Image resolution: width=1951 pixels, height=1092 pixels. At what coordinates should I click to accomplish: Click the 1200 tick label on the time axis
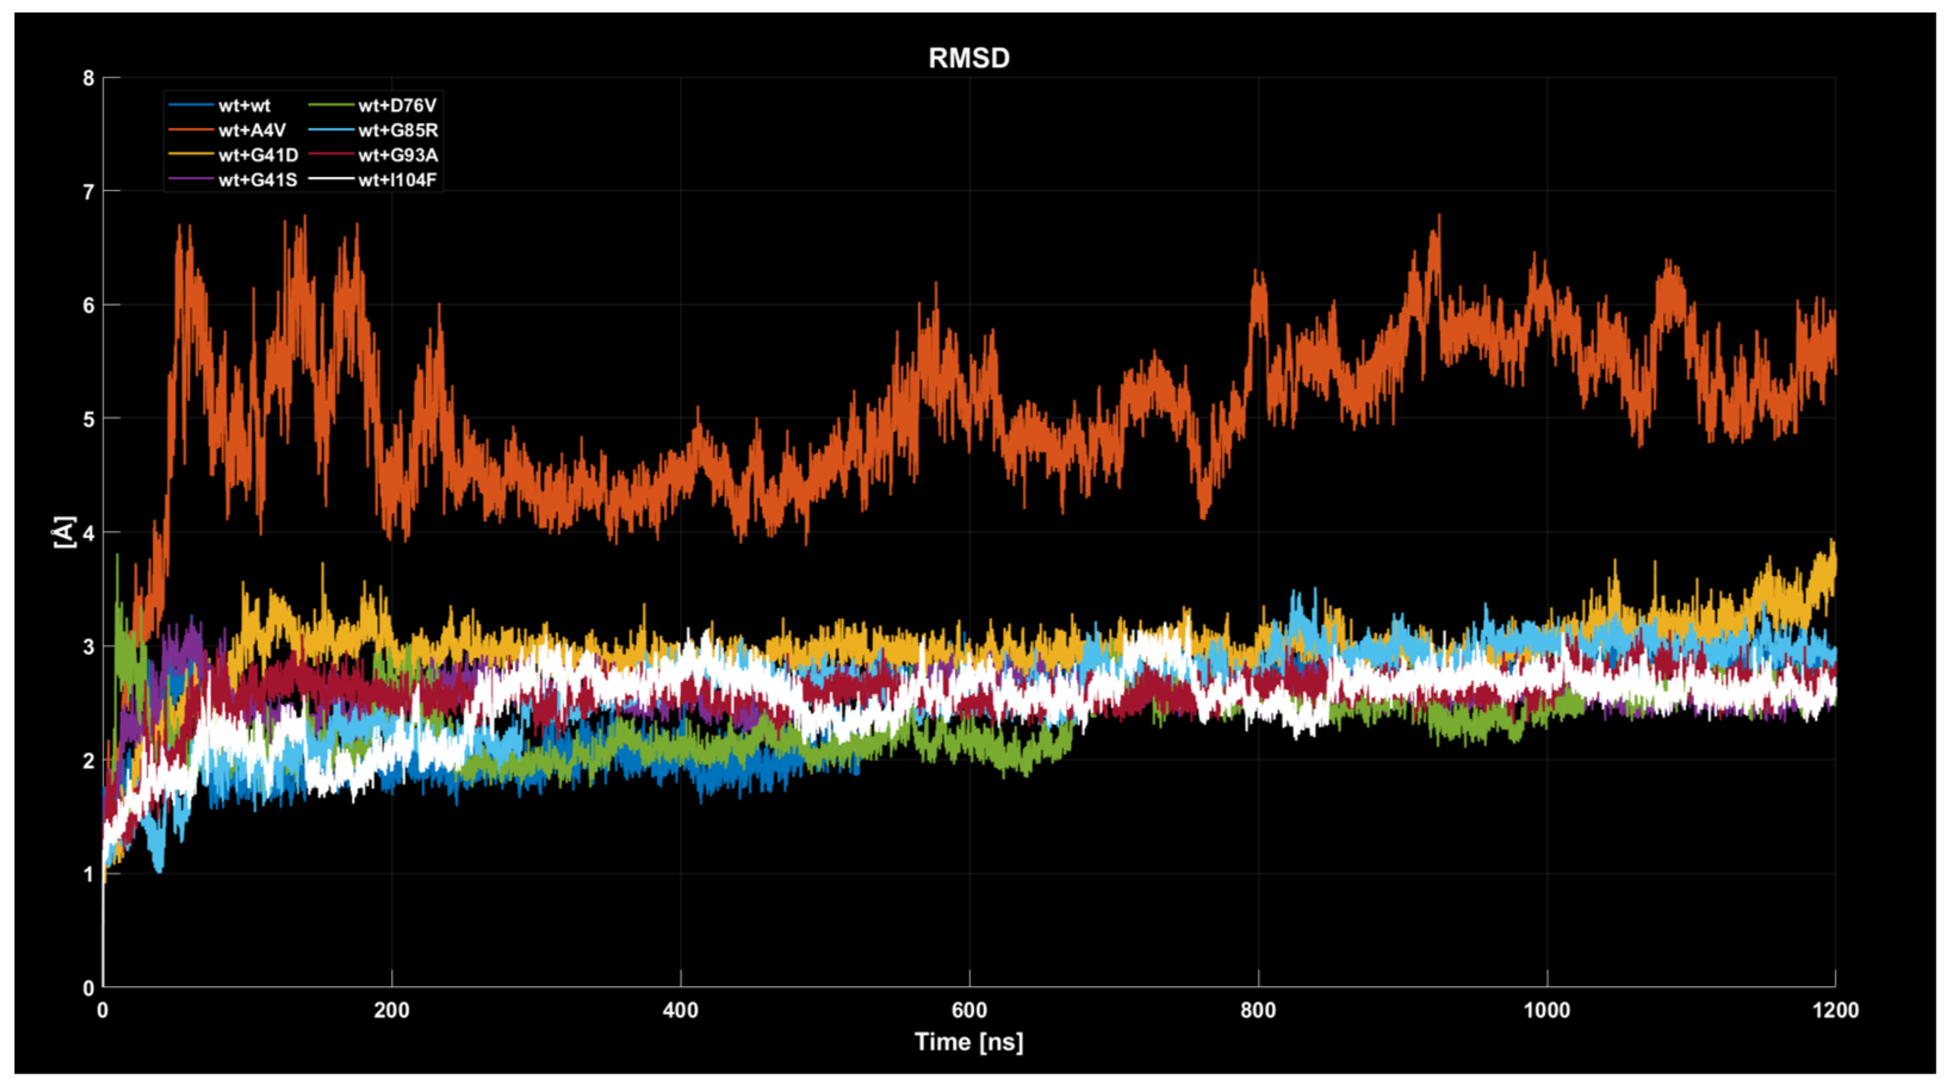pyautogui.click(x=1835, y=1010)
